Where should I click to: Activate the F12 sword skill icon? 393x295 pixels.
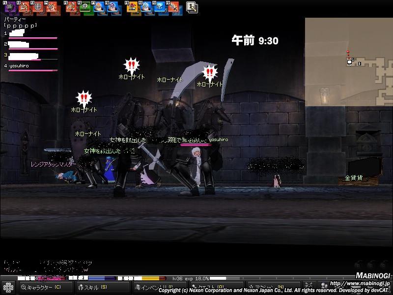tap(173, 7)
